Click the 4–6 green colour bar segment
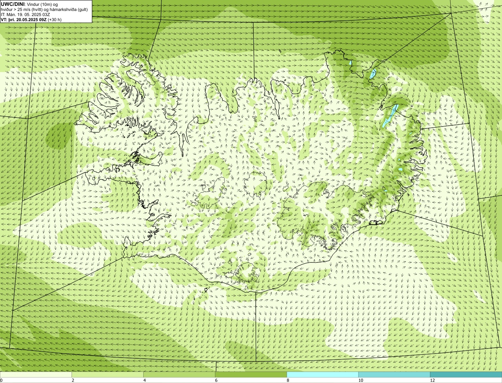 (179, 375)
